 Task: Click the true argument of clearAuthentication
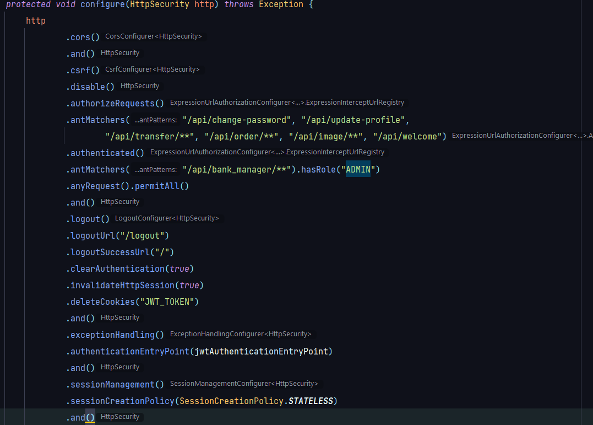coord(179,268)
